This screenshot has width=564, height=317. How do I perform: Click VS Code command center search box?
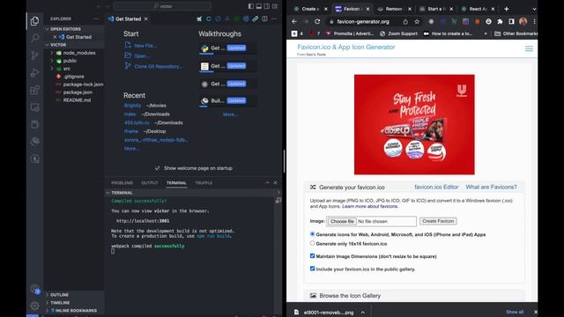[x=162, y=6]
